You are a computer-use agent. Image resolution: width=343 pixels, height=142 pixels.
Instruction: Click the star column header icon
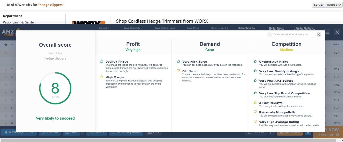pos(6,45)
